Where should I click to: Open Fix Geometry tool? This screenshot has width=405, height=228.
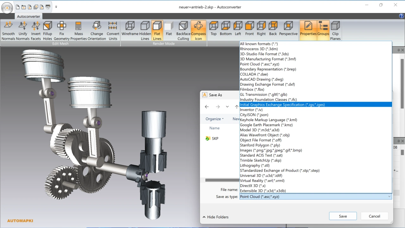(x=62, y=31)
